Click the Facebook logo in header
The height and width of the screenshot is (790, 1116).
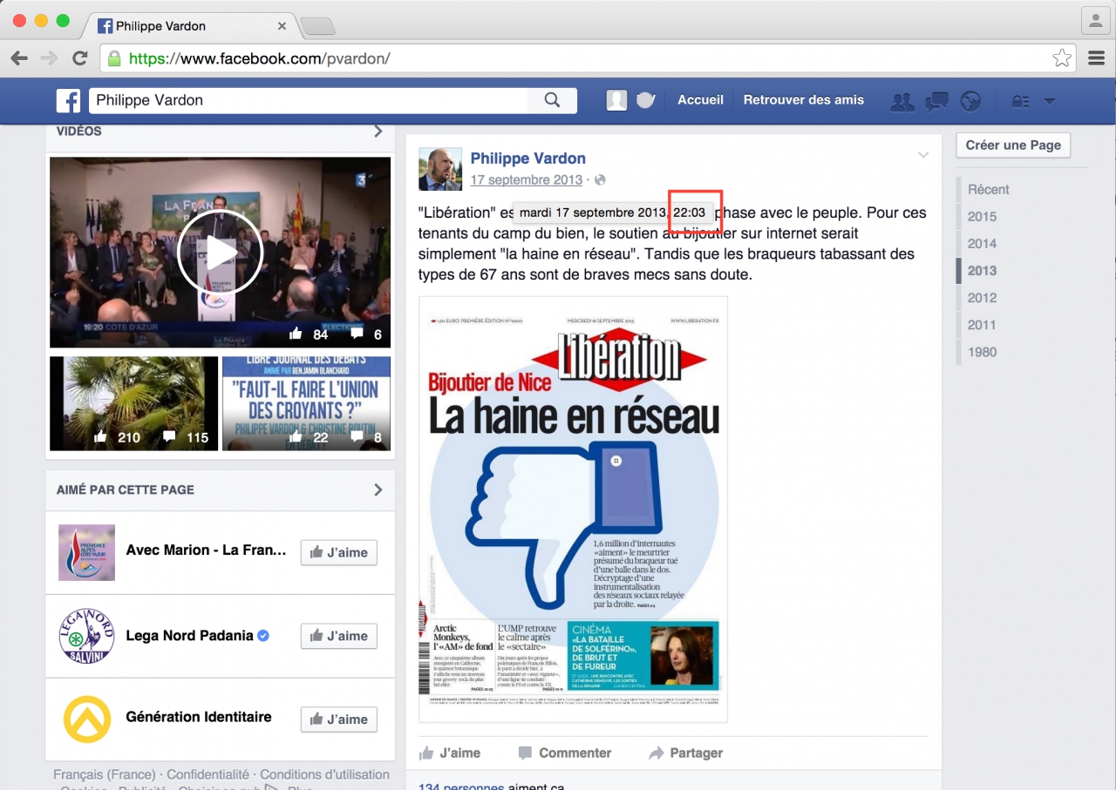(x=69, y=100)
